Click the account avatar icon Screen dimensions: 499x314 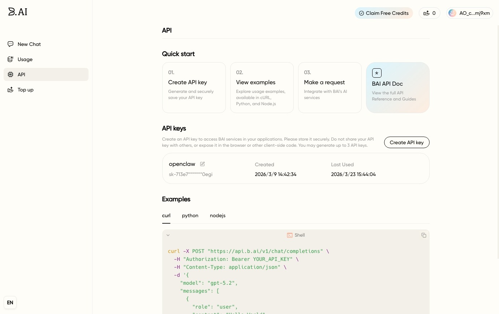pos(452,13)
